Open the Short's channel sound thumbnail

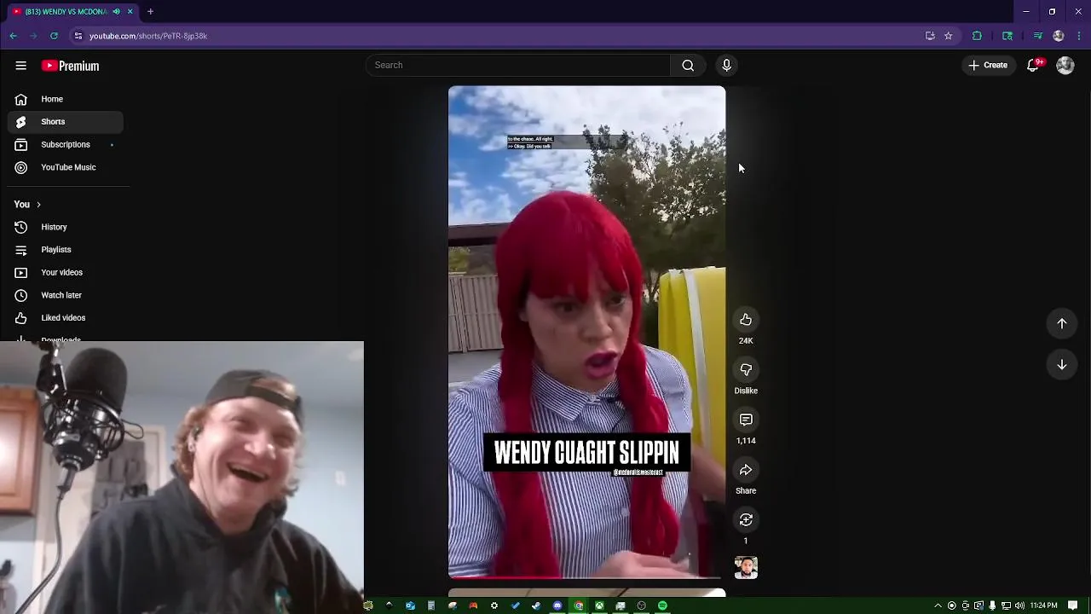(746, 568)
